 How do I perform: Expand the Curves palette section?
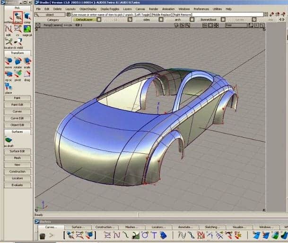(x=17, y=111)
